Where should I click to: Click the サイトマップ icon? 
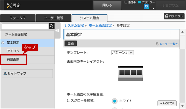tap(5, 73)
